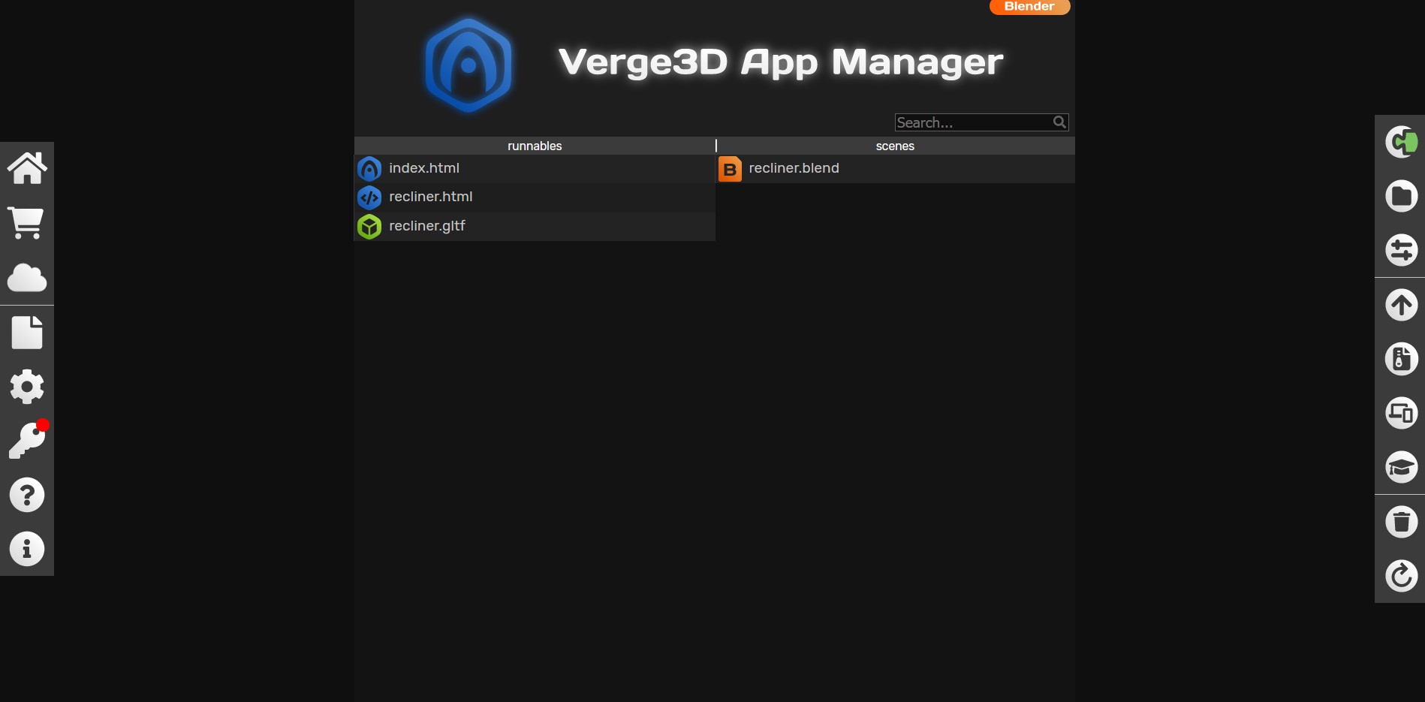Click the magnifier search icon
This screenshot has height=702, width=1425.
click(1059, 122)
